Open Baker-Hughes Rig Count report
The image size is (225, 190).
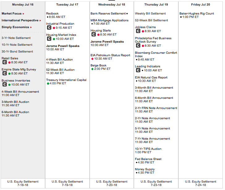pyautogui.click(x=197, y=14)
